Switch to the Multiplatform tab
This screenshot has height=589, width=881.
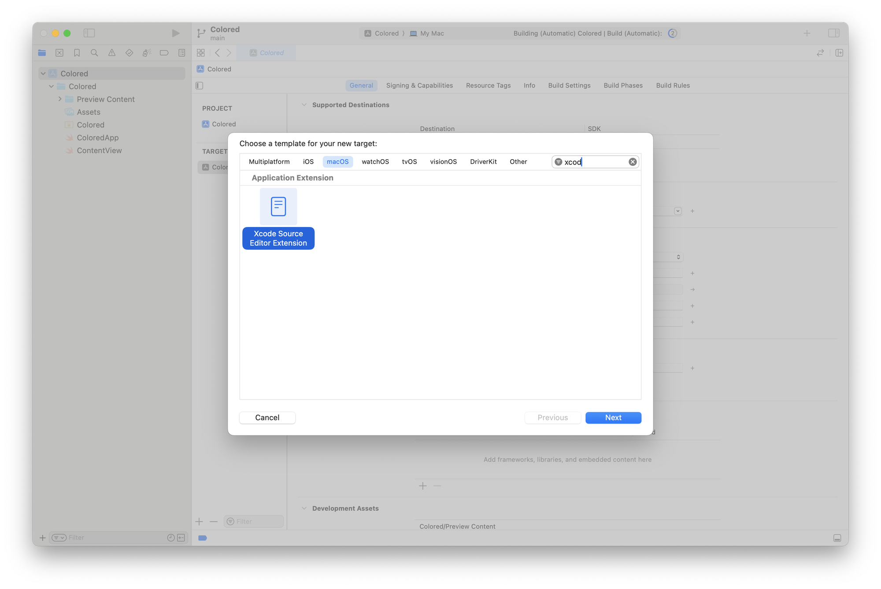pyautogui.click(x=269, y=161)
